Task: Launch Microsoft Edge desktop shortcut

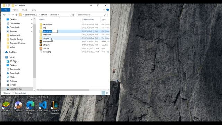Action: point(30,108)
